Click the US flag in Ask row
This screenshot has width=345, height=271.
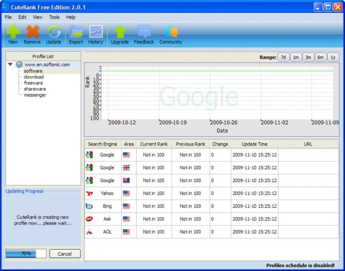(x=126, y=219)
